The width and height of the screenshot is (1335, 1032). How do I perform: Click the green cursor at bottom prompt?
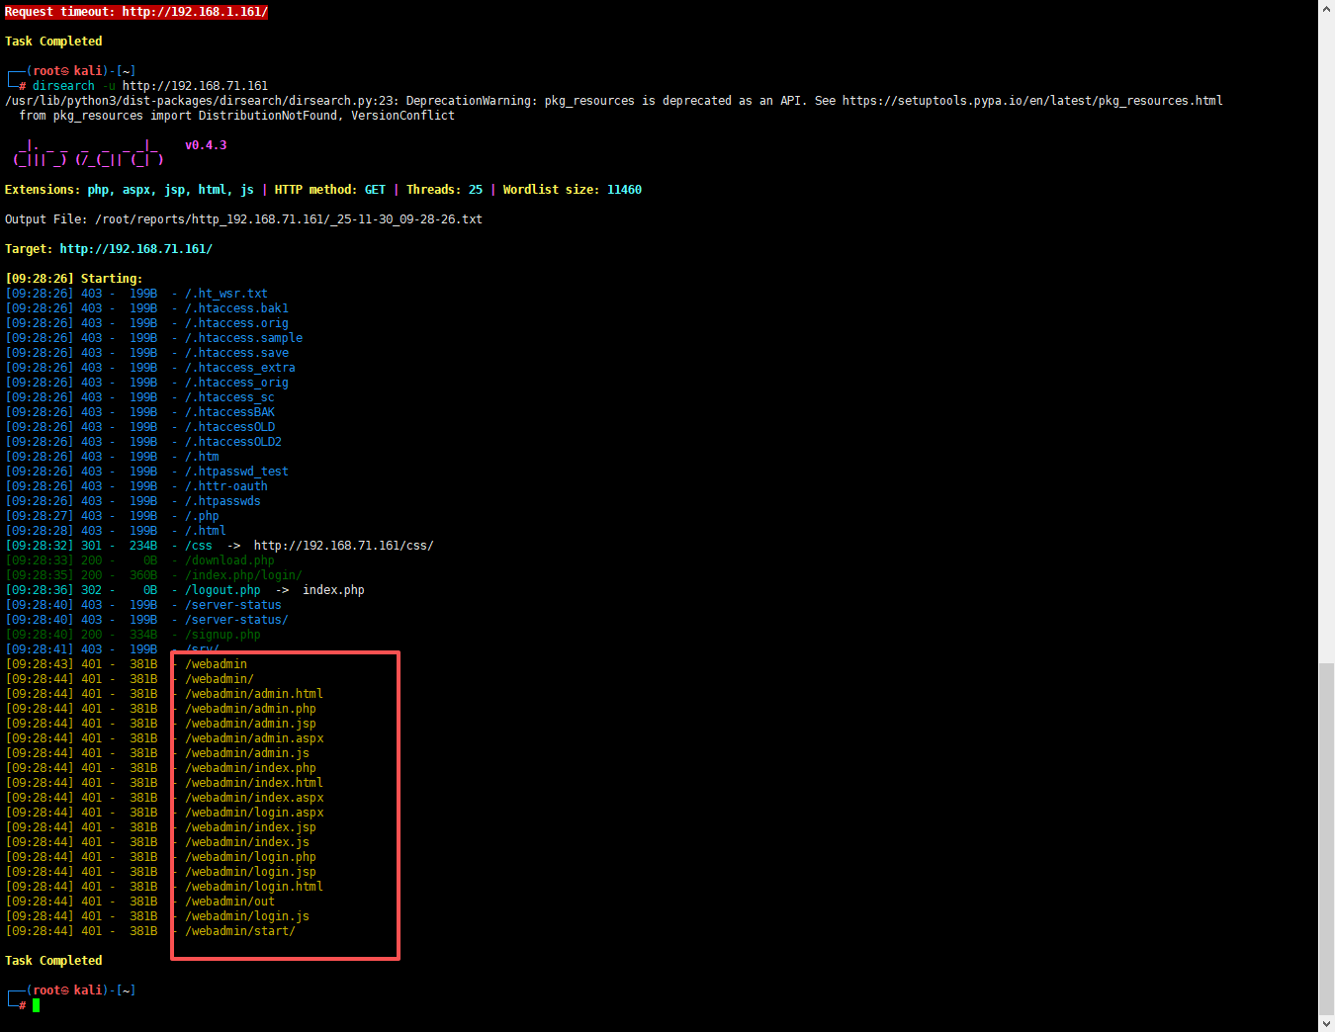coord(37,1005)
